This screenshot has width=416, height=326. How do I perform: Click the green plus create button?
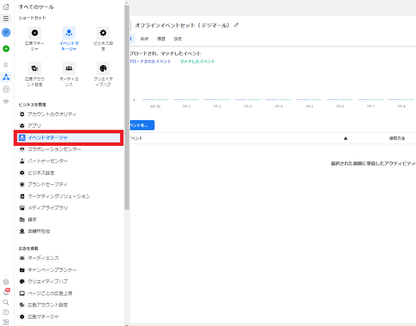tap(6, 49)
